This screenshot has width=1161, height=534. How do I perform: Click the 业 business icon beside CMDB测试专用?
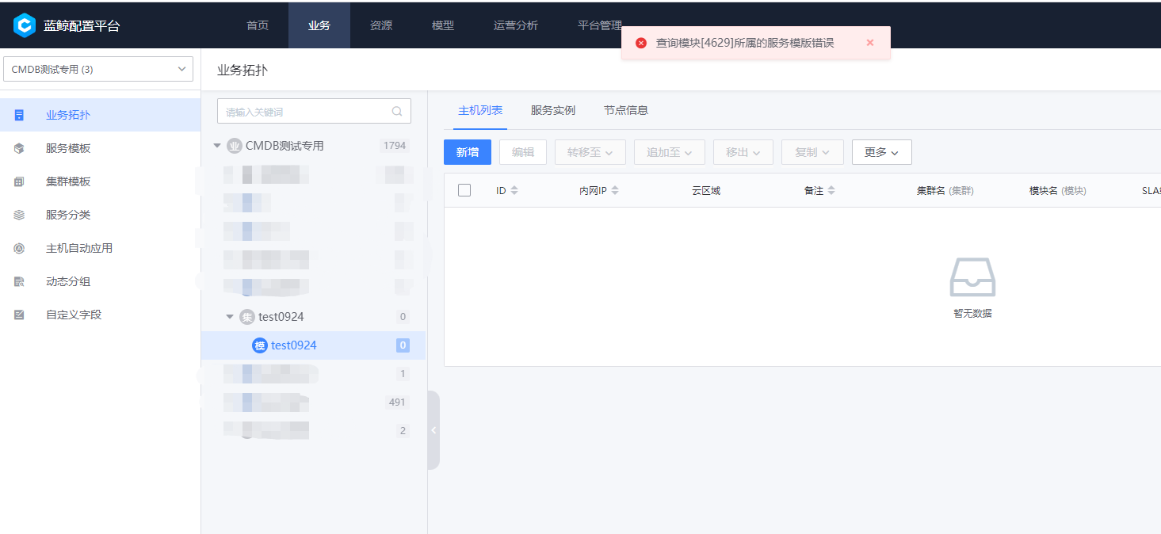pyautogui.click(x=234, y=146)
